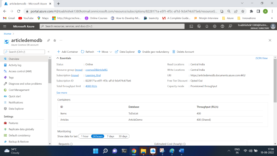277x156 pixels.
Task: Open the more options ellipsis beside articledemodb
Action: pos(61,41)
